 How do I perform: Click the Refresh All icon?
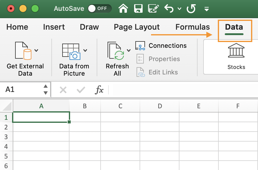[116, 51]
